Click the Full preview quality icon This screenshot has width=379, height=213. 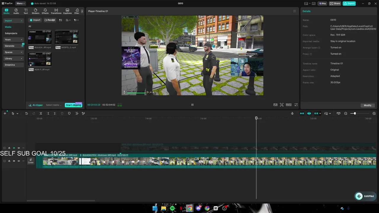coord(275,105)
